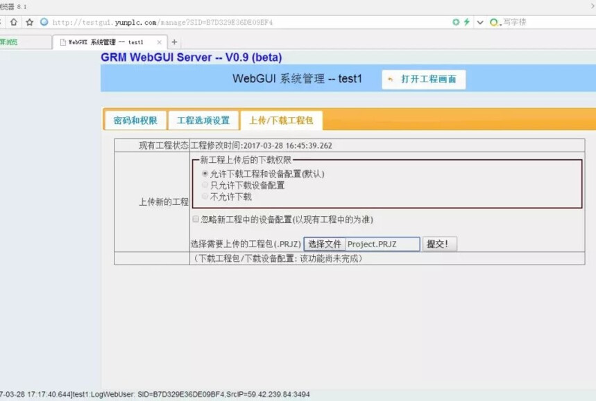Select the 上传/下载工程包 tab
The image size is (596, 401).
[281, 121]
